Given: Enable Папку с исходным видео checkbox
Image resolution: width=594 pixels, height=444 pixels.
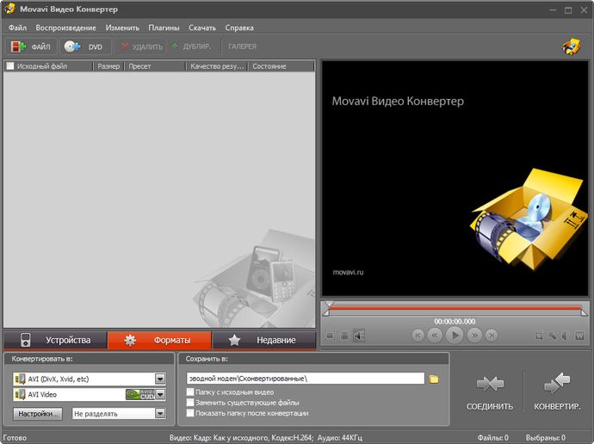Looking at the screenshot, I should point(190,392).
